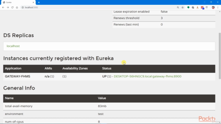Open the orange download extension icon

point(198,8)
